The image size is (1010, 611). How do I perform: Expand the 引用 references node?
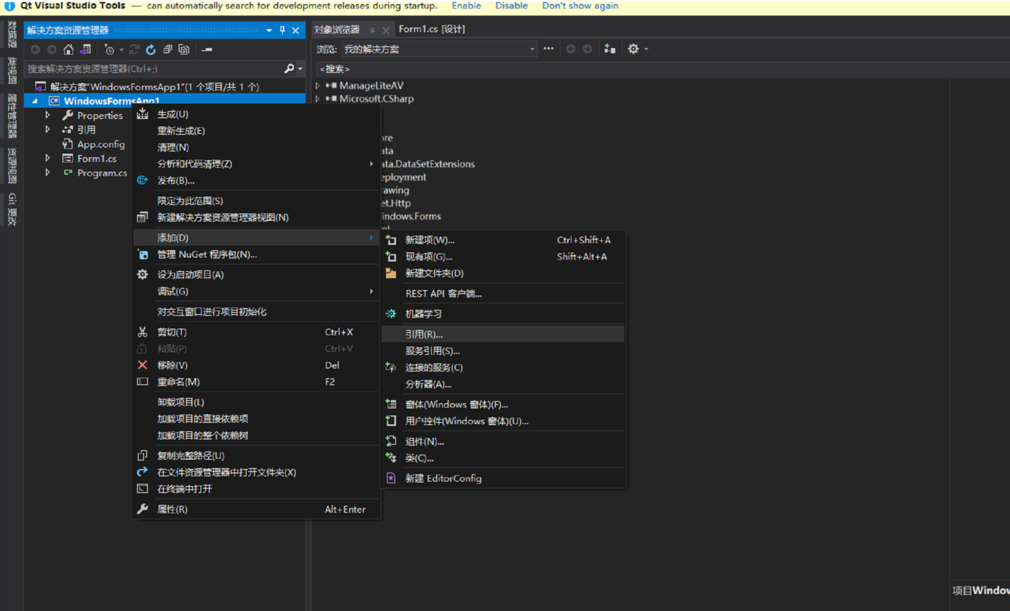(x=47, y=130)
